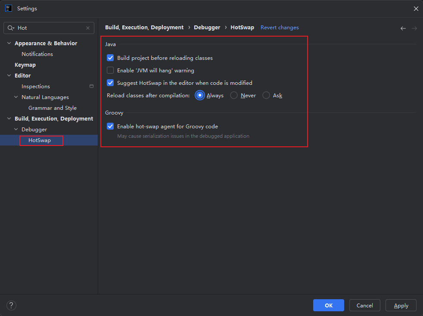Viewport: 423px width, 316px height.
Task: Click the HotSwap breadcrumb label
Action: coord(242,28)
